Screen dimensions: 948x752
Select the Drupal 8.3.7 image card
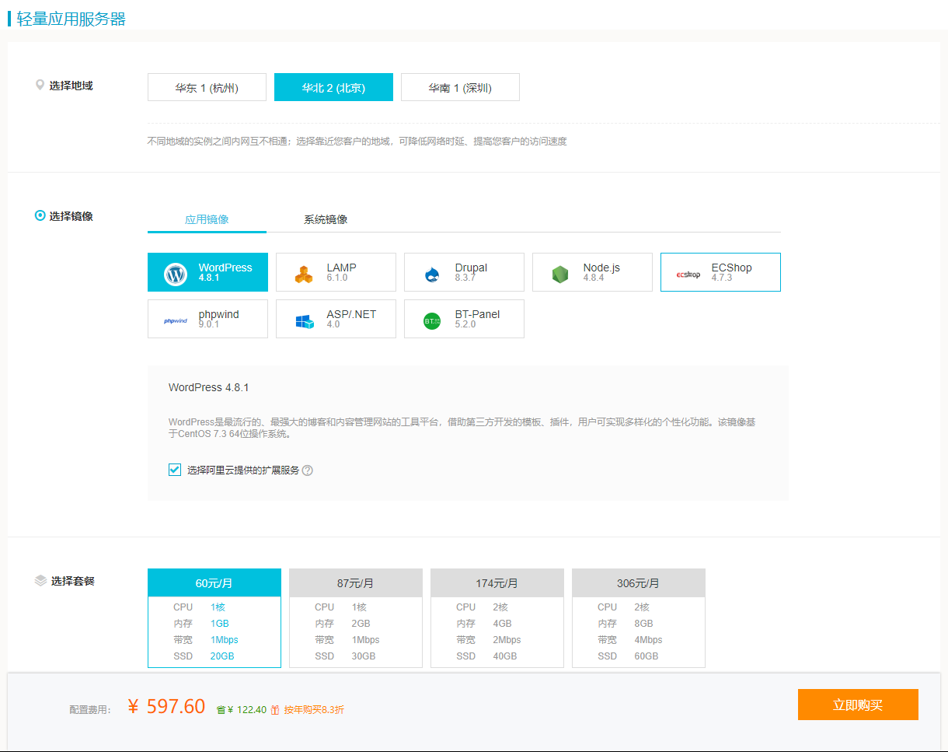(x=464, y=272)
